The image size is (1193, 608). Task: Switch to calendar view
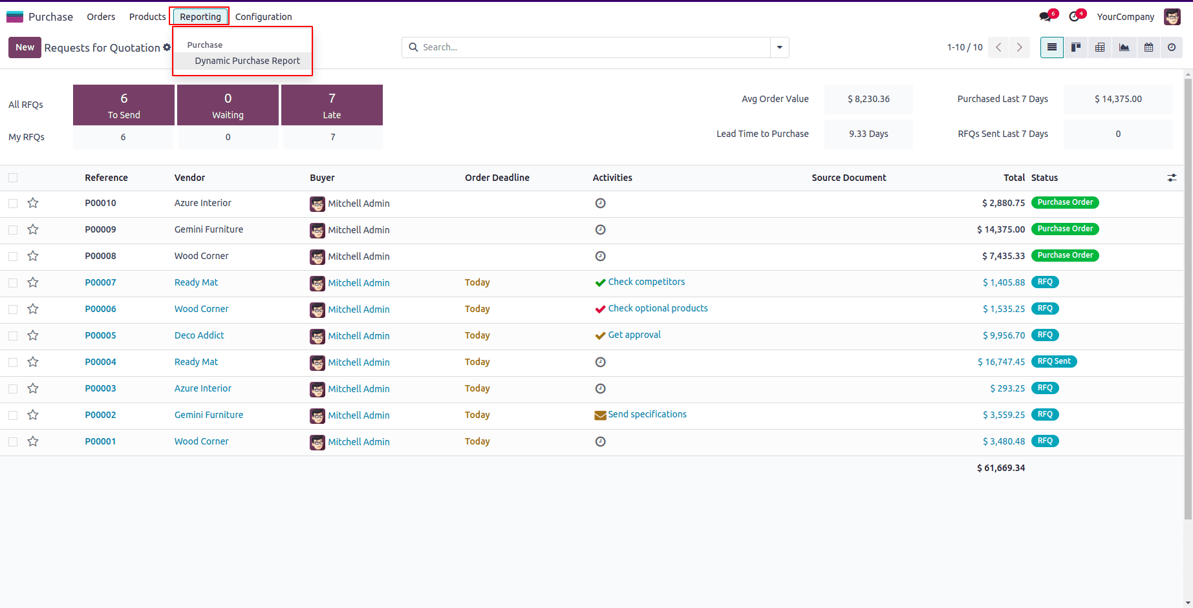(1148, 47)
